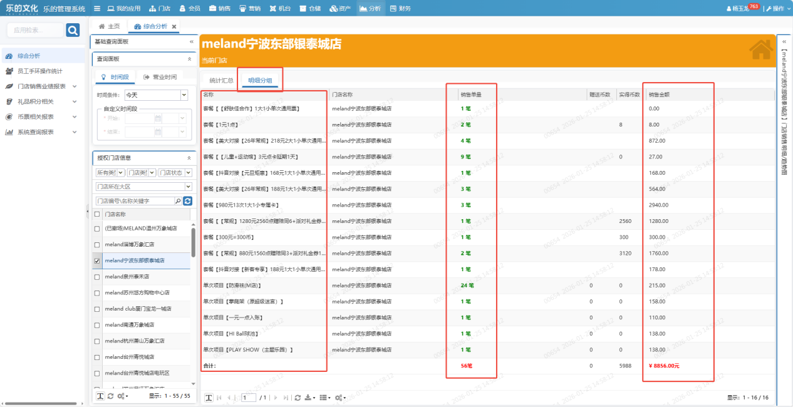Toggle the select-all checkbox in store list header
The height and width of the screenshot is (407, 793).
tap(96, 214)
